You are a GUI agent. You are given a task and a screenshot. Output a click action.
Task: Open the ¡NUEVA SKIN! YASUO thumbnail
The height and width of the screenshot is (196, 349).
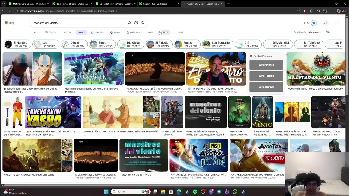[x=53, y=112]
